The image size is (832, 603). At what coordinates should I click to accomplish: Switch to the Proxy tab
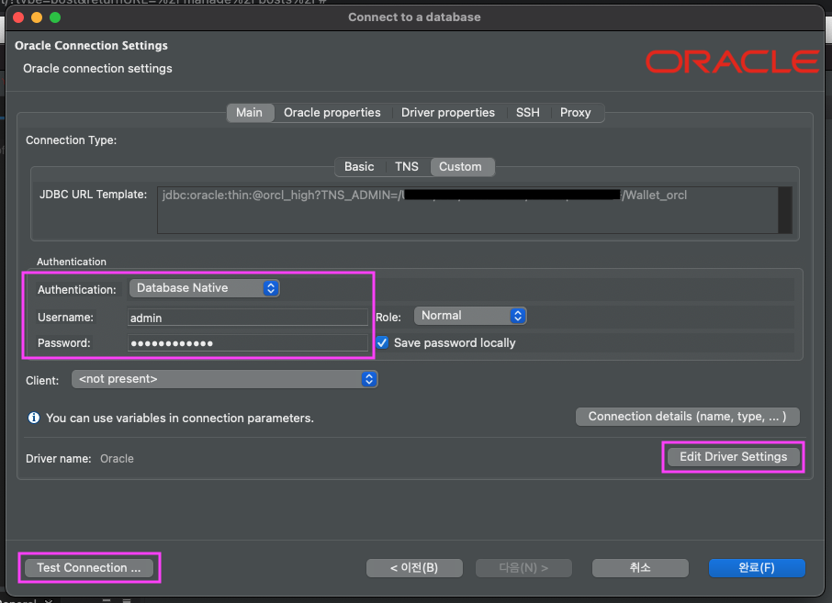coord(575,113)
